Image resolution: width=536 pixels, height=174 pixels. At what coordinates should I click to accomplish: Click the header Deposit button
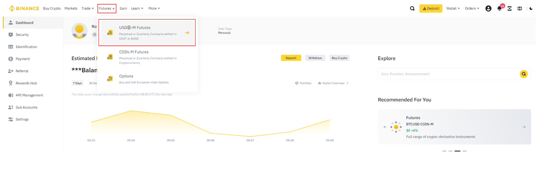point(431,8)
